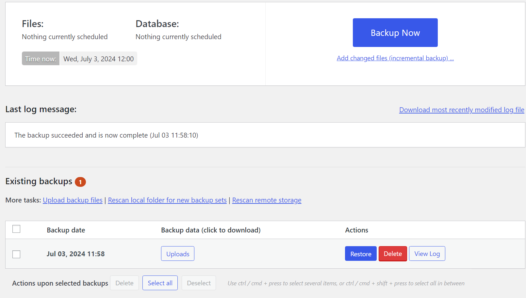Click the Backup Now button
Image resolution: width=526 pixels, height=298 pixels.
395,32
